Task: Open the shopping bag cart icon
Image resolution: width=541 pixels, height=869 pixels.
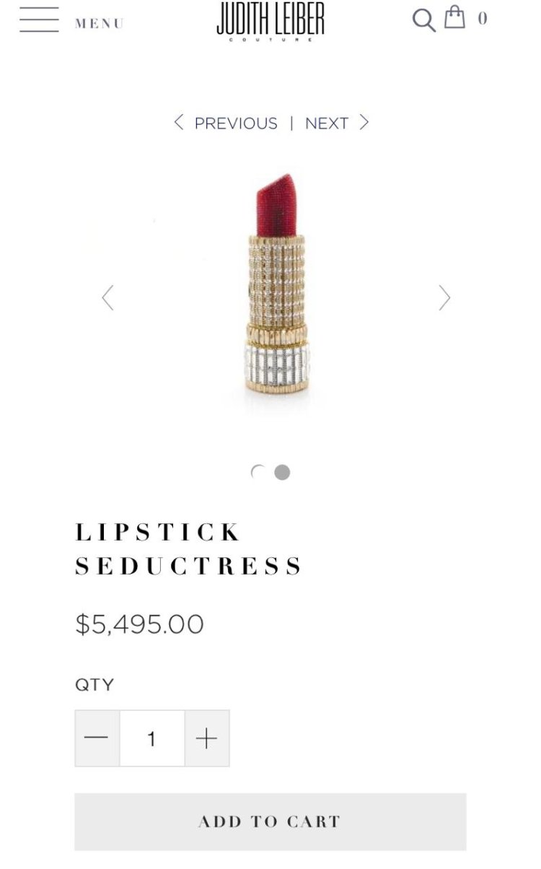Action: 454,17
